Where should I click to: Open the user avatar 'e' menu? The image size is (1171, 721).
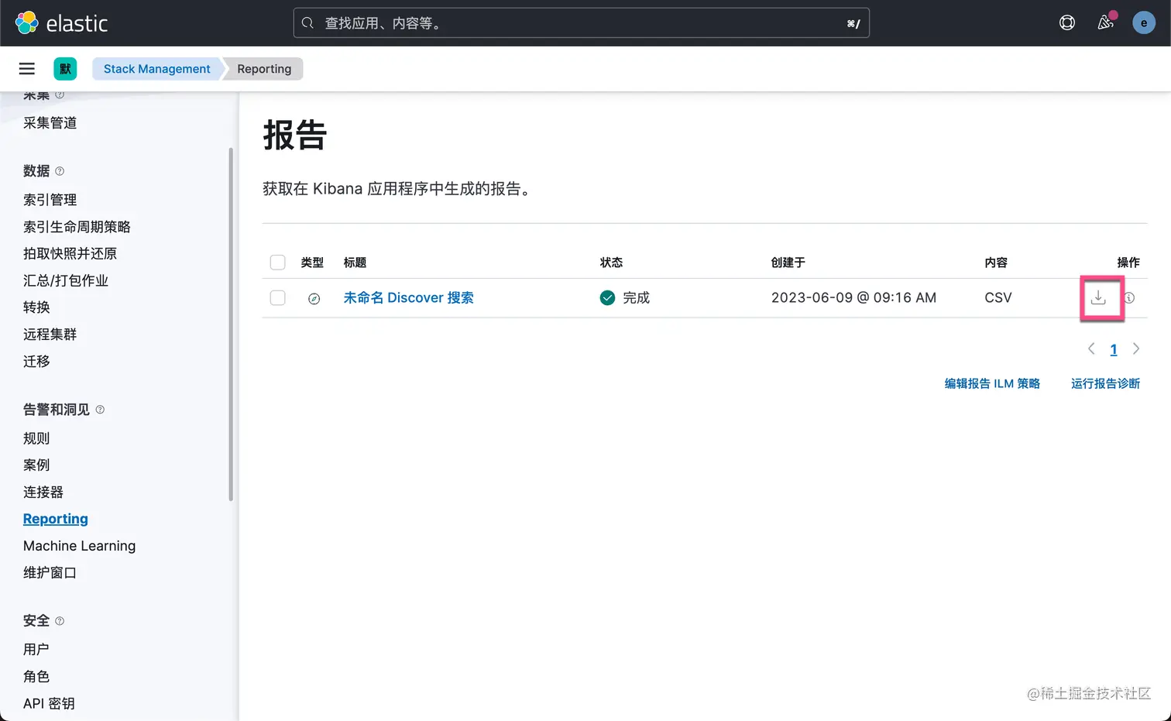(1144, 22)
